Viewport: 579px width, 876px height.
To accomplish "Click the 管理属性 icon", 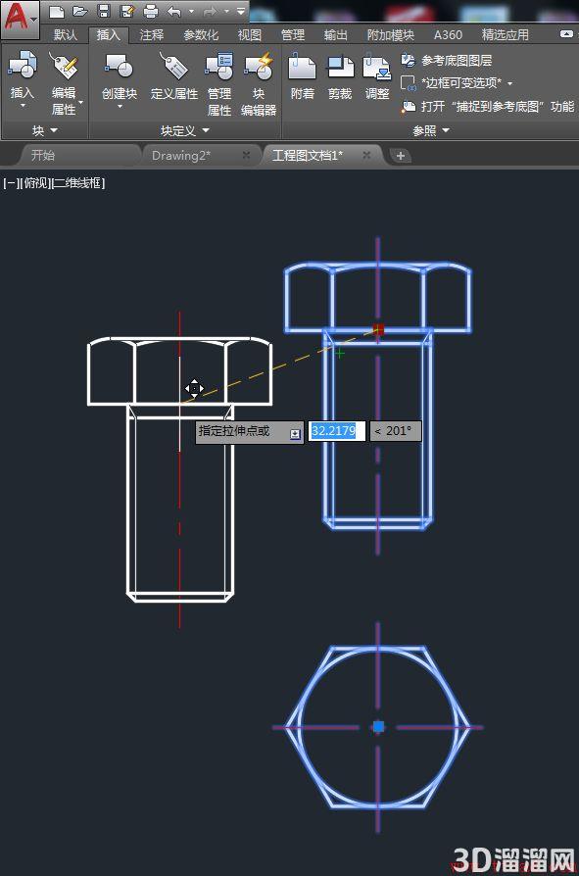I will point(218,66).
